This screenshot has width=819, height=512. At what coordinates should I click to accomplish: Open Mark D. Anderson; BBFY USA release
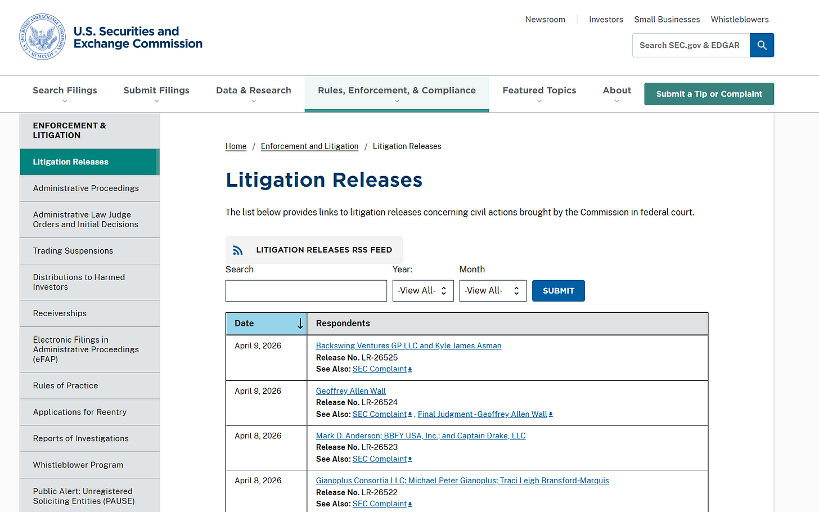421,436
